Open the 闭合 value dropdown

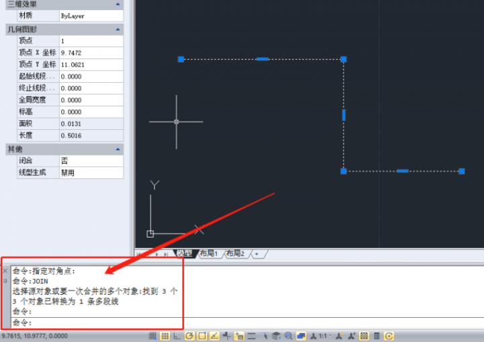click(91, 161)
